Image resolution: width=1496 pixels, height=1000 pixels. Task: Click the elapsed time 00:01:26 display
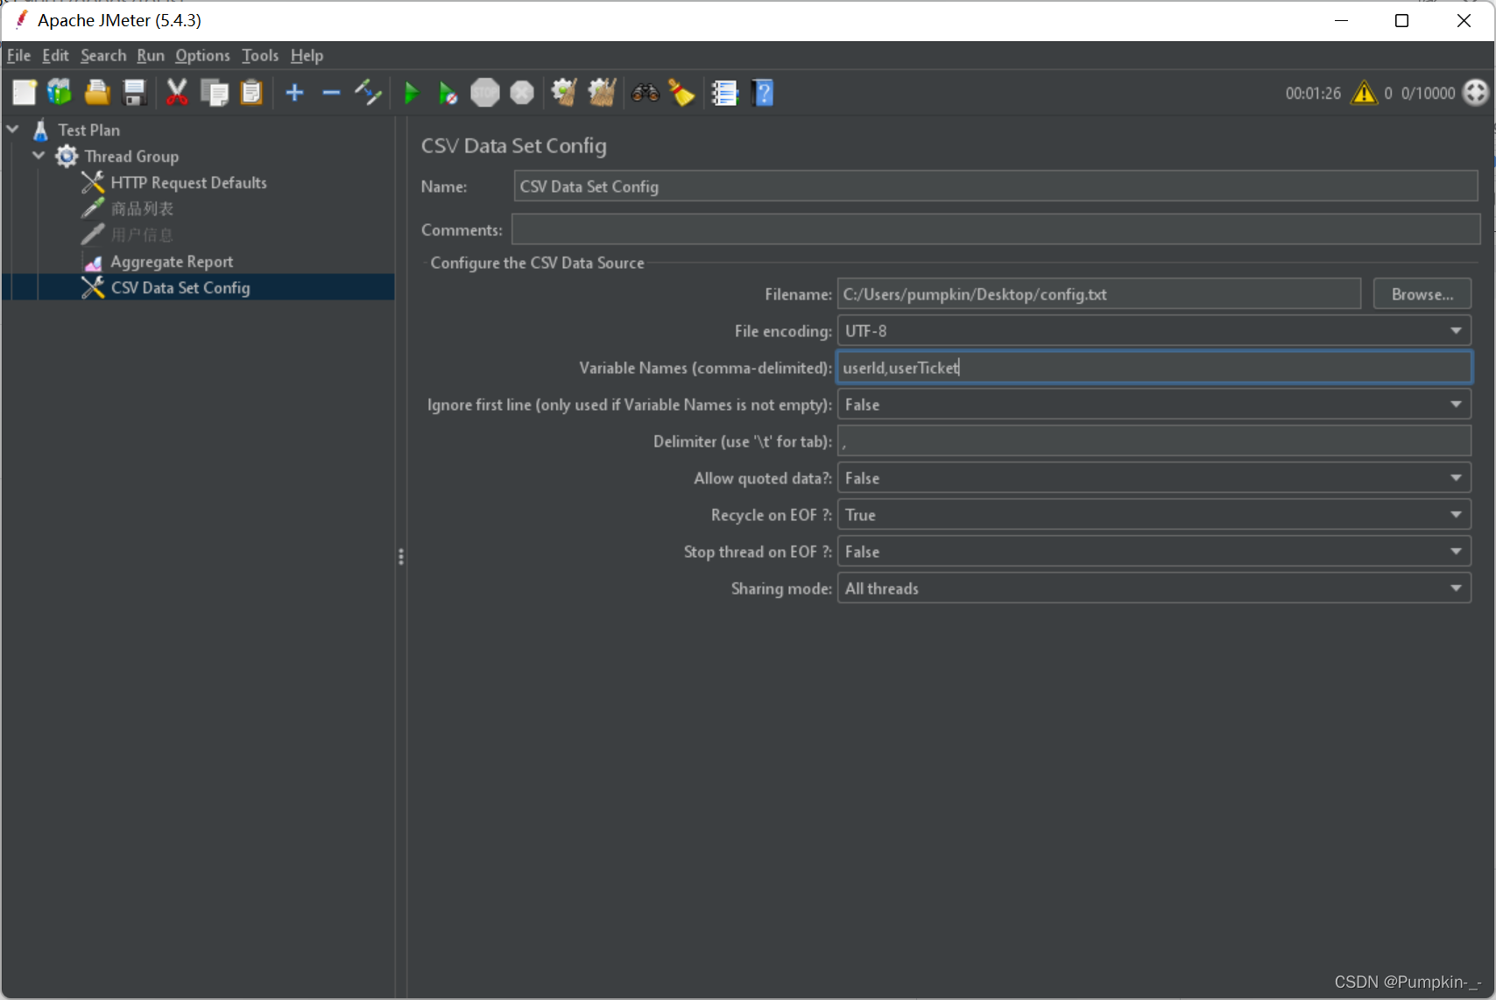coord(1313,93)
